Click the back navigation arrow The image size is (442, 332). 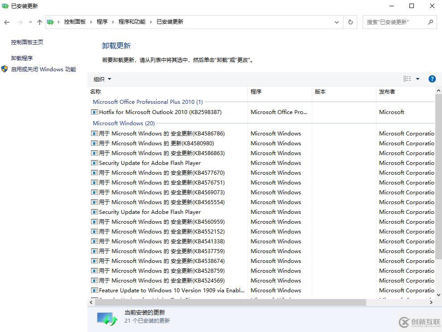click(6, 22)
